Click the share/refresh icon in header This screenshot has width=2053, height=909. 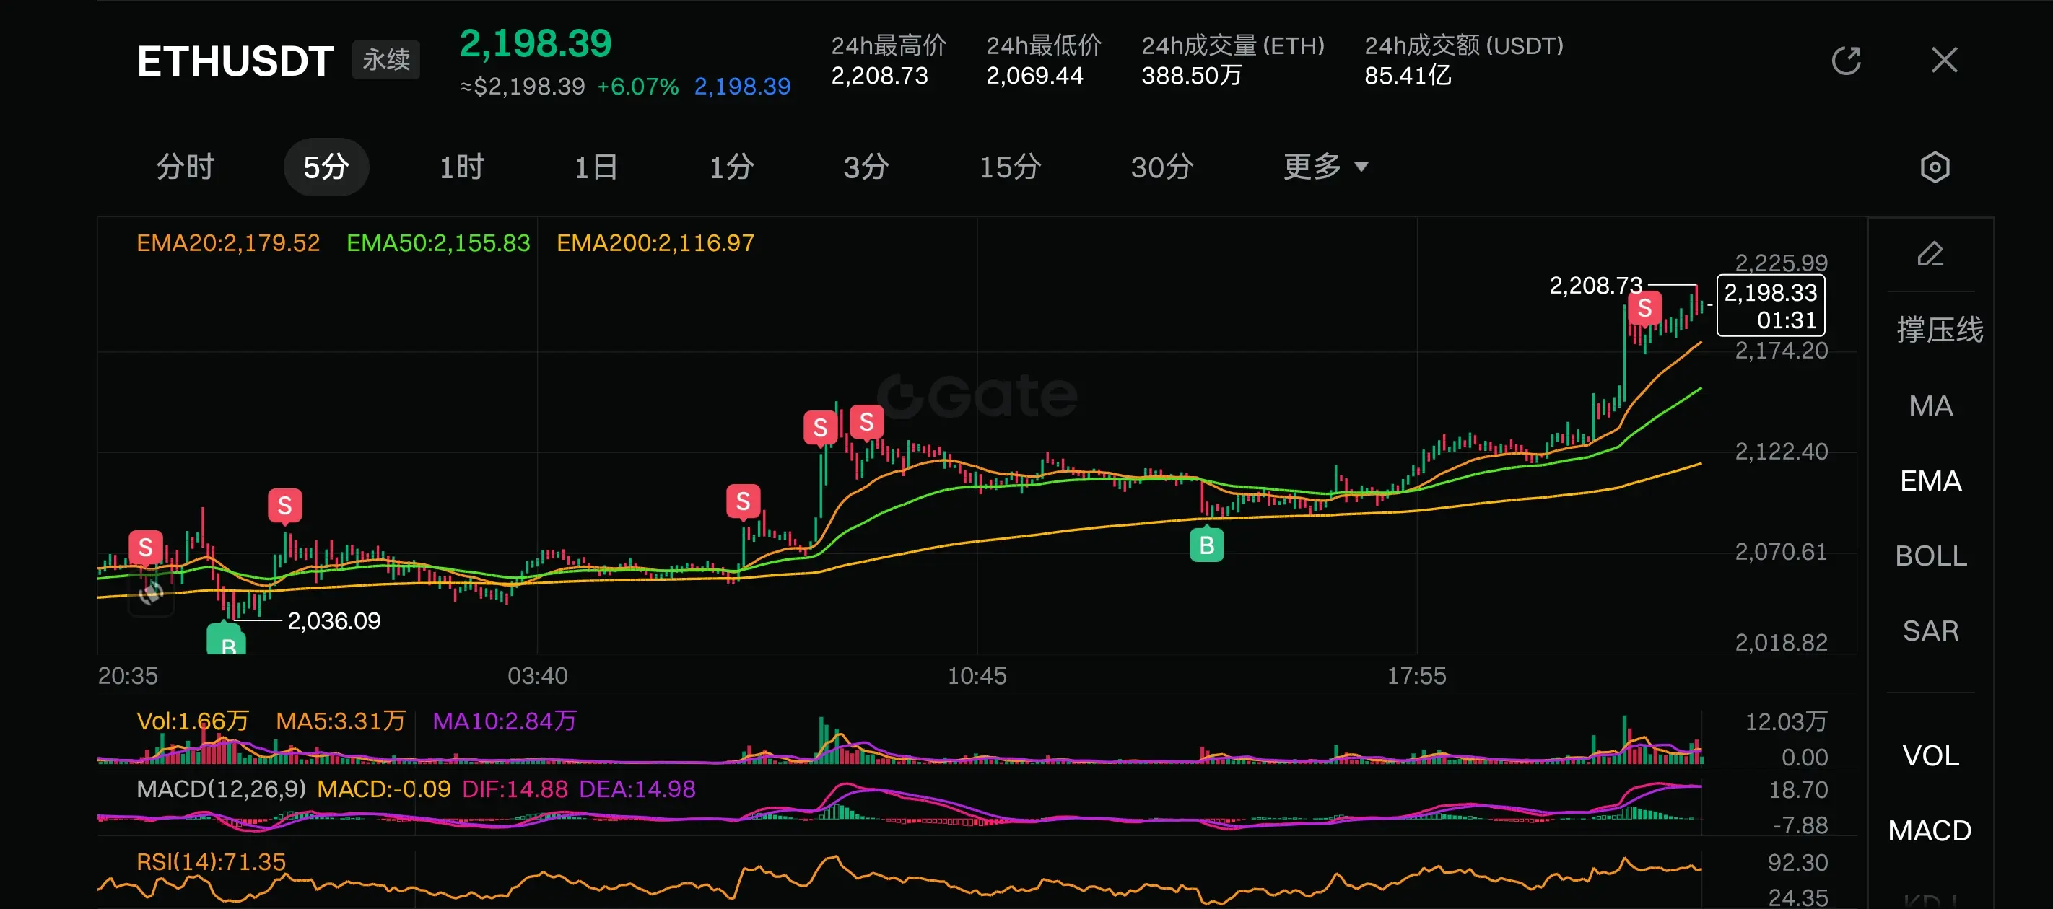coord(1845,61)
